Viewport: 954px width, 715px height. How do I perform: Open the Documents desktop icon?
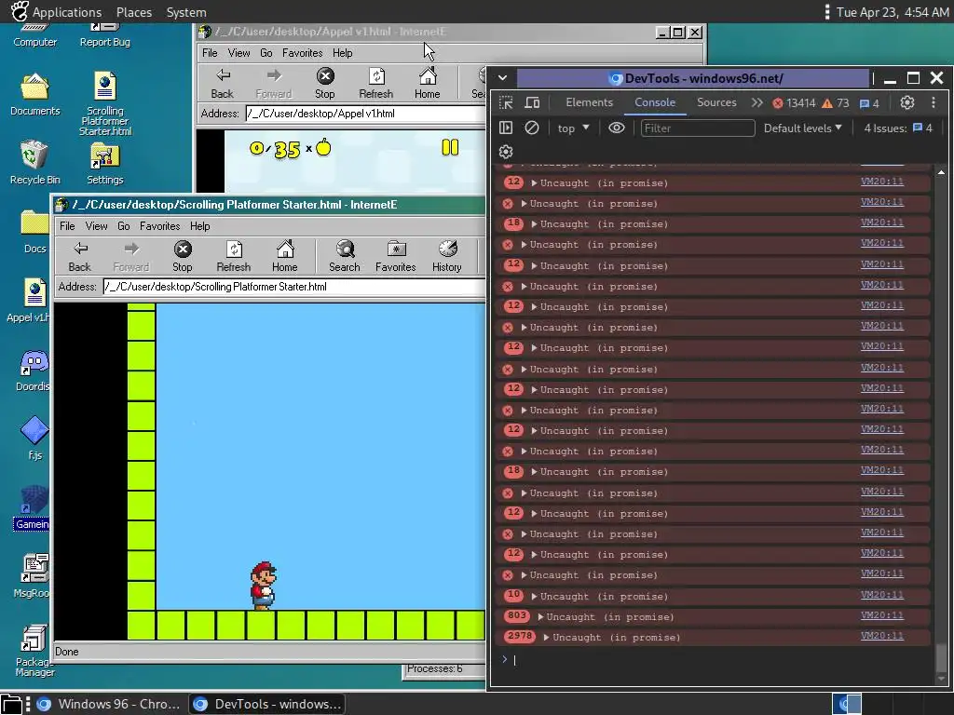(34, 95)
